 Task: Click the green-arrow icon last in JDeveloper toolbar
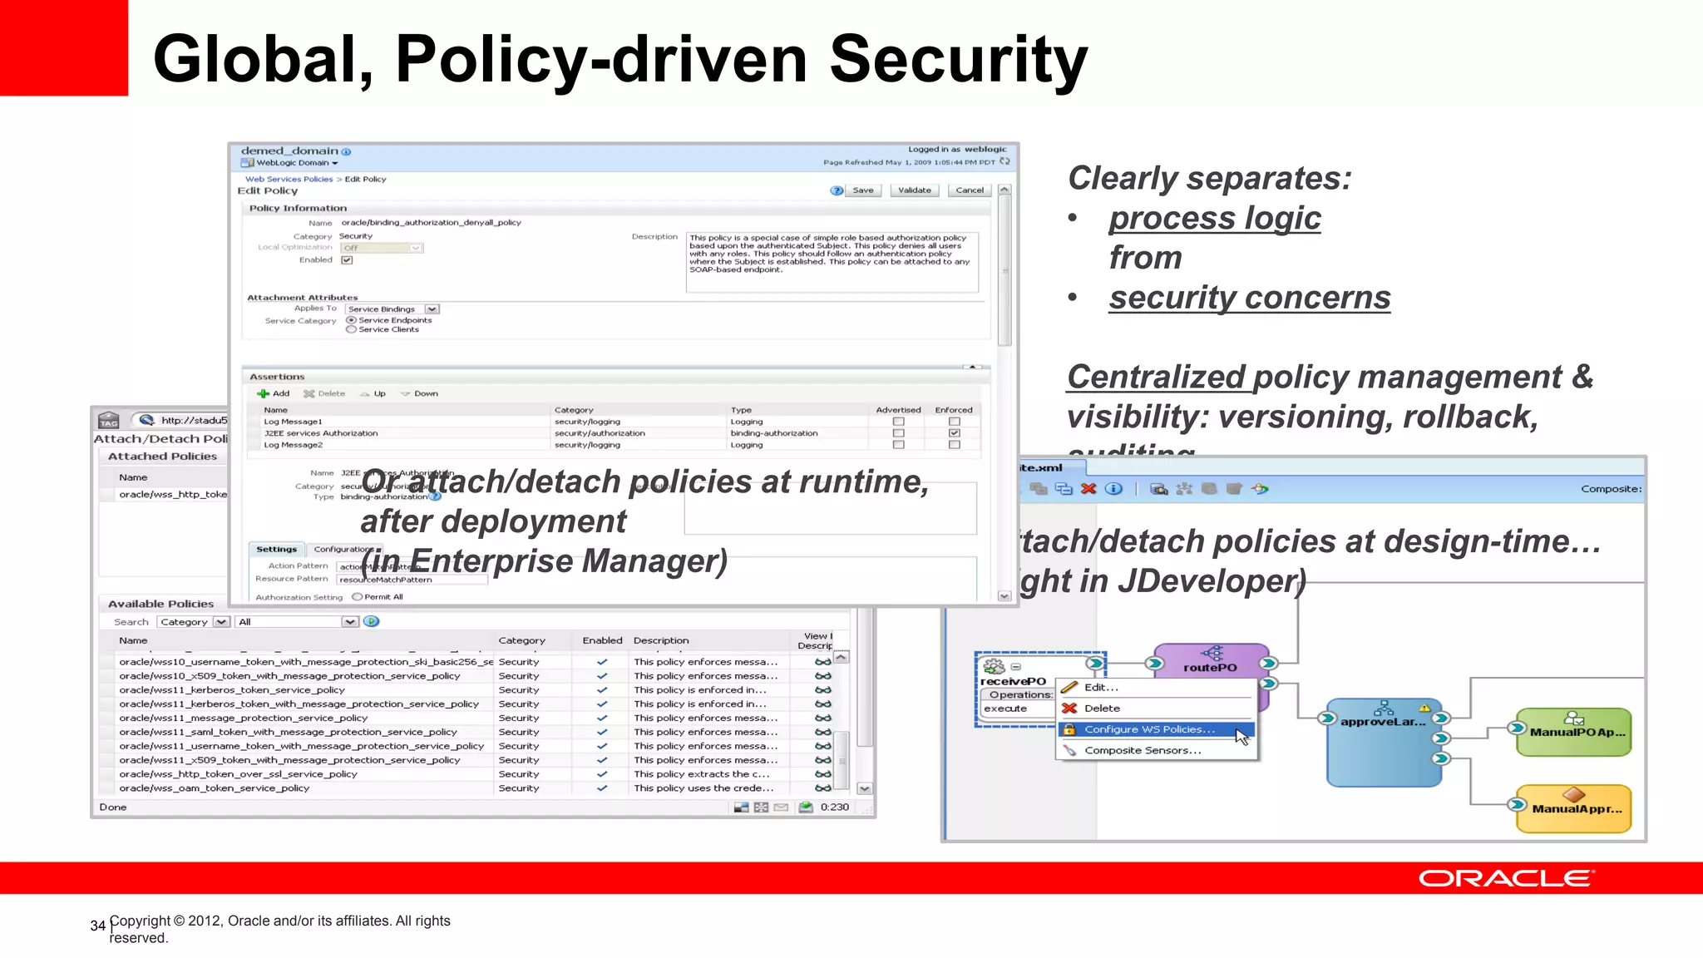click(1261, 489)
